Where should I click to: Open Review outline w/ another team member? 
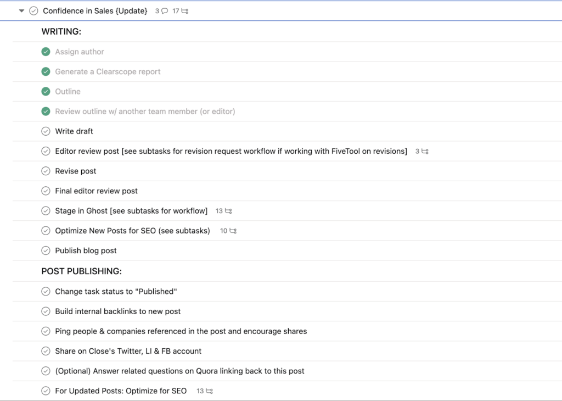click(x=145, y=111)
